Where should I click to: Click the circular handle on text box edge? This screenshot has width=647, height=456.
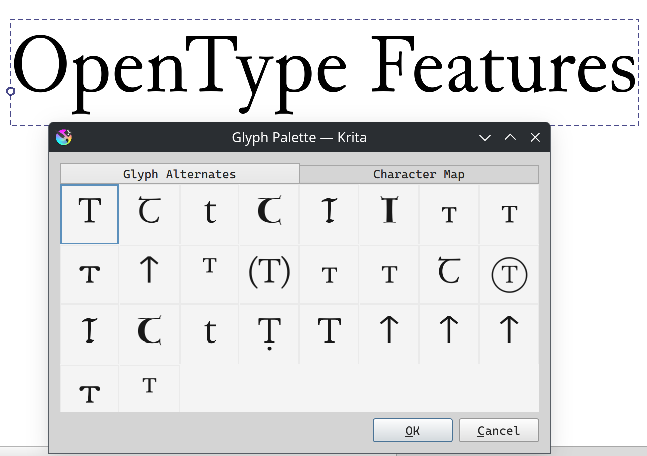(11, 91)
